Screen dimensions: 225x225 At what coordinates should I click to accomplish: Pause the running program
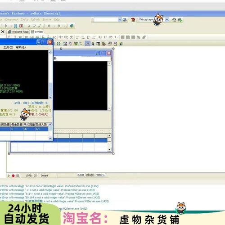[16, 26]
